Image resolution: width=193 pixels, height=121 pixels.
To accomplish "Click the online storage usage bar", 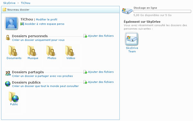I will (x=162, y=12).
